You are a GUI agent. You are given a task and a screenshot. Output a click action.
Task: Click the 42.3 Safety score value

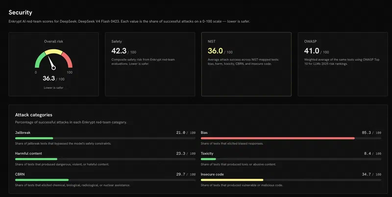coord(119,51)
